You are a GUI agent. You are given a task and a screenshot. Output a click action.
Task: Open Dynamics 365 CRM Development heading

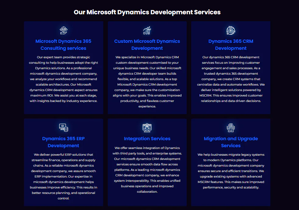tap(231, 45)
